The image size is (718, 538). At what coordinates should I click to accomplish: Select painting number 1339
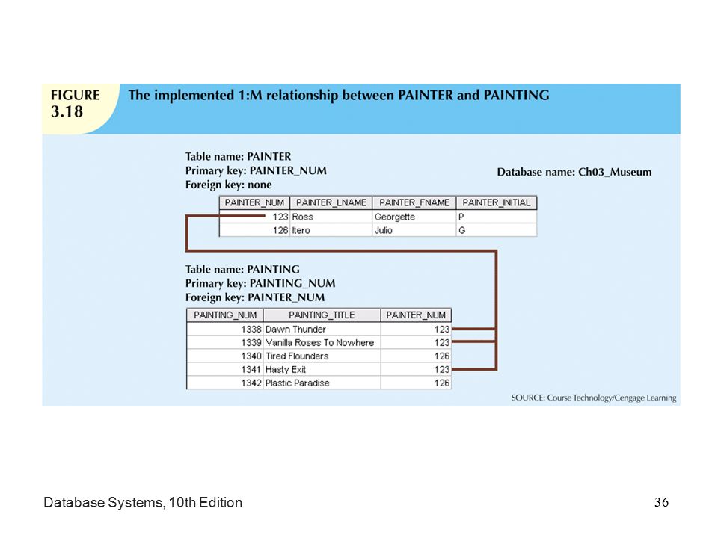pyautogui.click(x=225, y=343)
